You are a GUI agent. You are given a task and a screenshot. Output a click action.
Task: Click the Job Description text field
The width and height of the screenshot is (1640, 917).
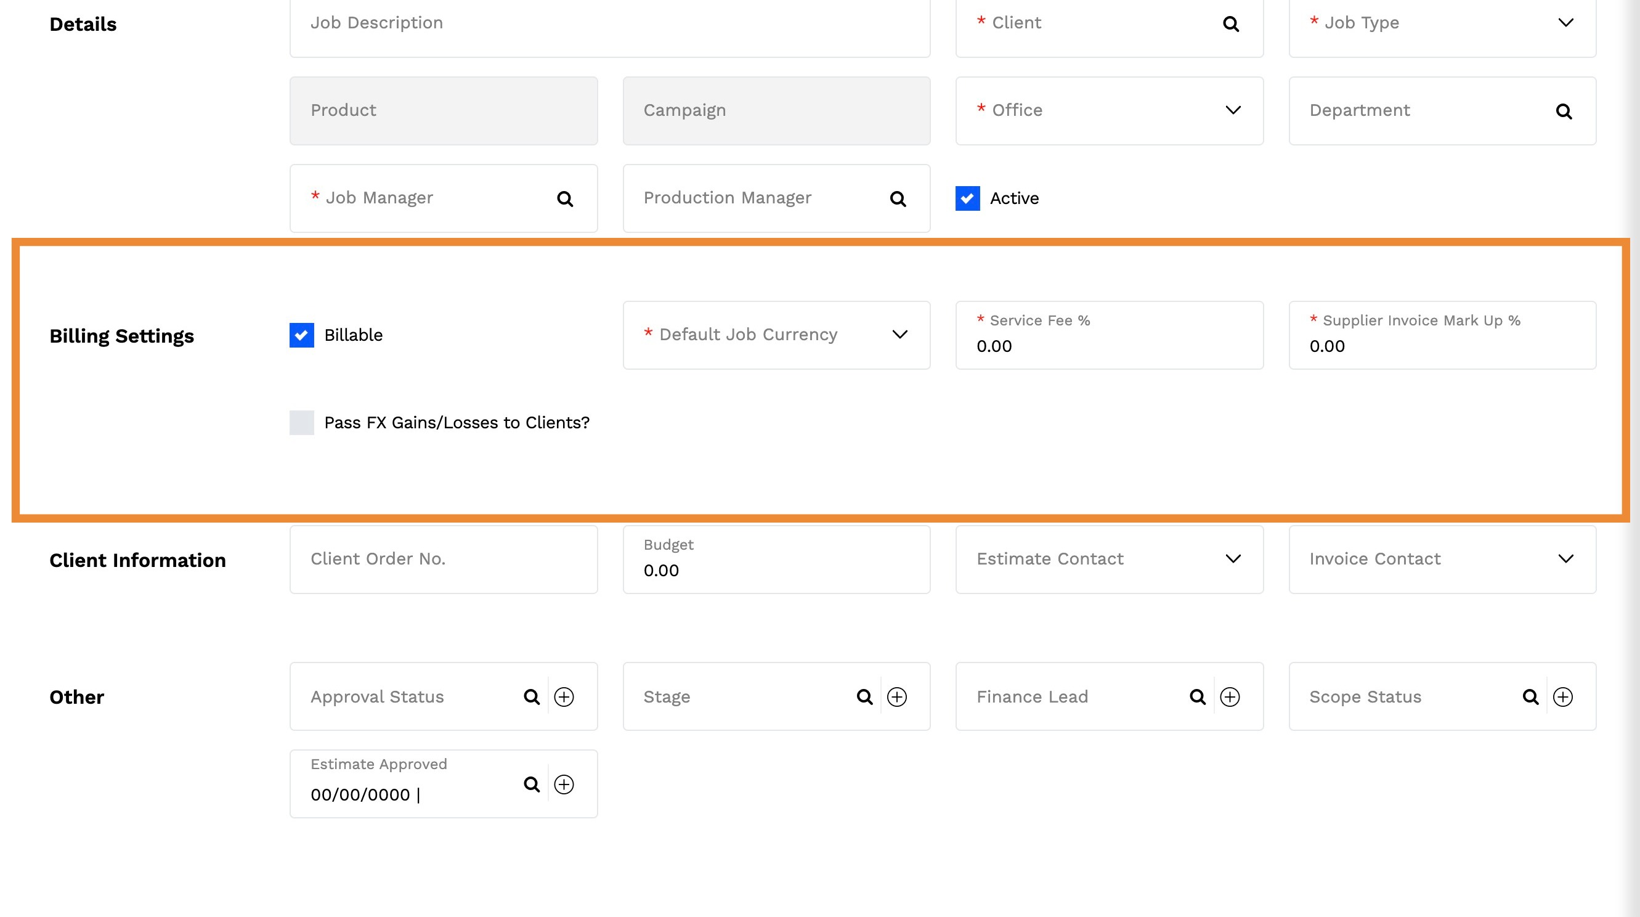[609, 24]
